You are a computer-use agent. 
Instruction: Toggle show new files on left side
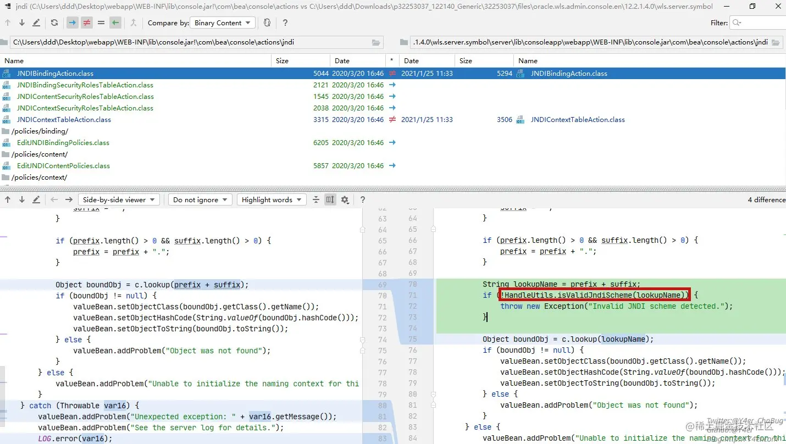72,23
